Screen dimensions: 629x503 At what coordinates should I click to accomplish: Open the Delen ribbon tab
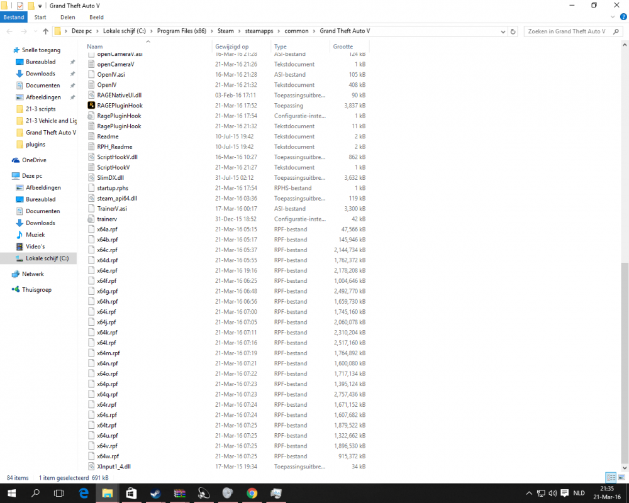[x=68, y=17]
